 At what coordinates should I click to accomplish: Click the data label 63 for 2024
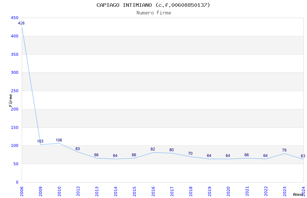pos(303,156)
